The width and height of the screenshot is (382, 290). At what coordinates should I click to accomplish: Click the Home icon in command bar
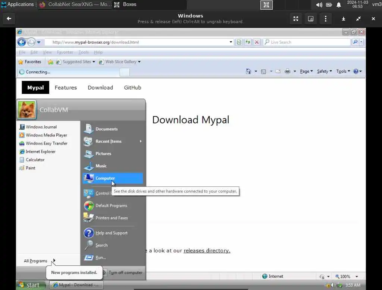[248, 71]
